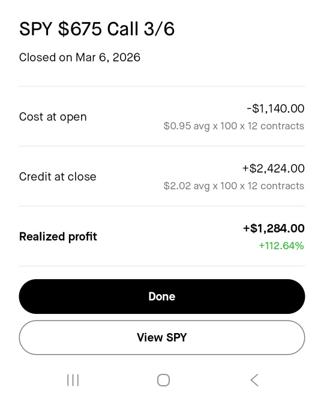The width and height of the screenshot is (324, 399).
Task: Tap the word Done in black button
Action: click(162, 297)
